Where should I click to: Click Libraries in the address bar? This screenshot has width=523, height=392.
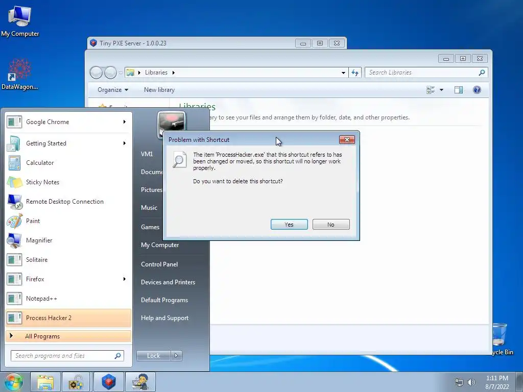[156, 72]
